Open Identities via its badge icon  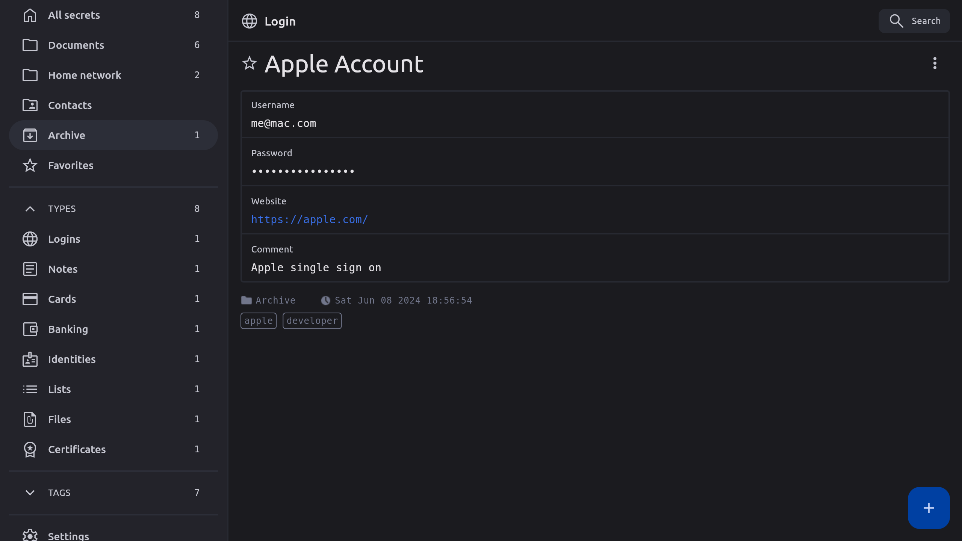(30, 359)
